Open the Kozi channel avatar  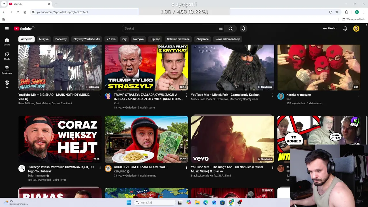tap(108, 96)
